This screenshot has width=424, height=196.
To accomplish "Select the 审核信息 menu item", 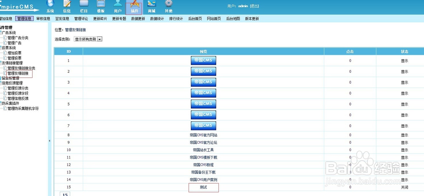I will (x=43, y=19).
